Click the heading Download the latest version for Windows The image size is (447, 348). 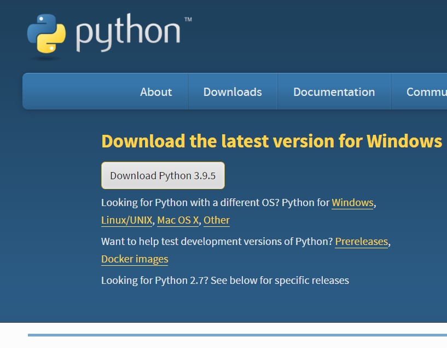(x=272, y=141)
